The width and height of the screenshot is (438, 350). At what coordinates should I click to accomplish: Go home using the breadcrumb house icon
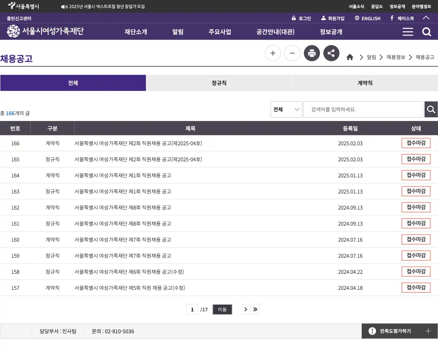350,57
